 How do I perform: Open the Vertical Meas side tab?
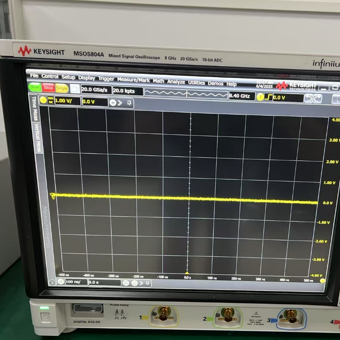pos(38,138)
